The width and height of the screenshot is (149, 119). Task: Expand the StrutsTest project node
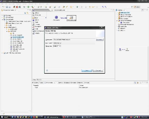coord(2,18)
